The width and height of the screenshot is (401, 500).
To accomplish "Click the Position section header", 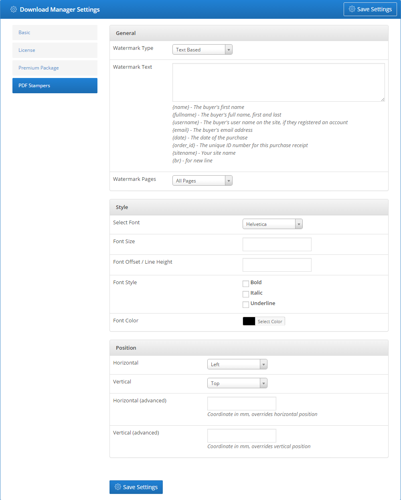I will point(249,348).
